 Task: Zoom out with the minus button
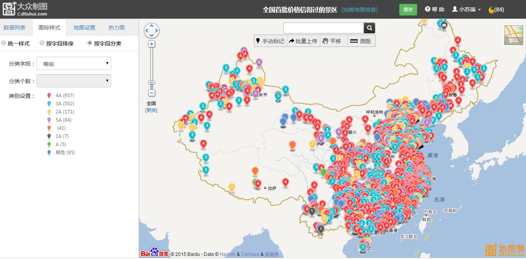coord(152,93)
